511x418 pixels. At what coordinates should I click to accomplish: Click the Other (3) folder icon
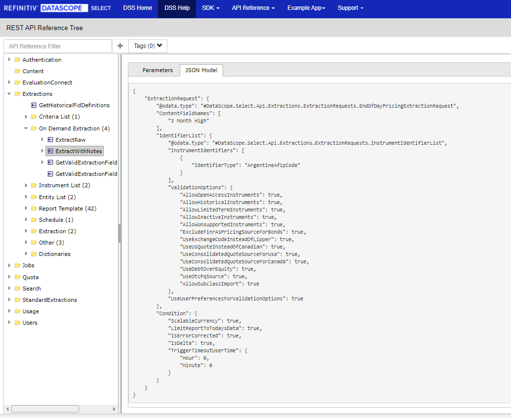[x=34, y=243]
